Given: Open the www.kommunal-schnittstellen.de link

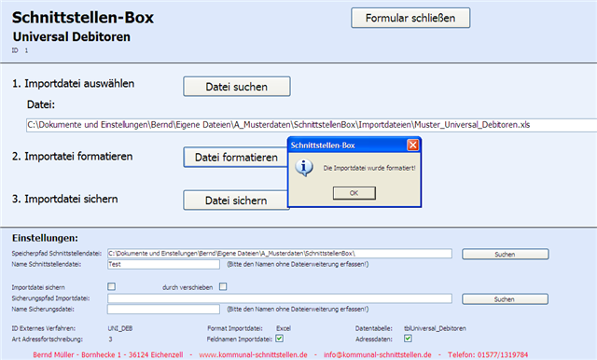Looking at the screenshot, I should point(253,354).
